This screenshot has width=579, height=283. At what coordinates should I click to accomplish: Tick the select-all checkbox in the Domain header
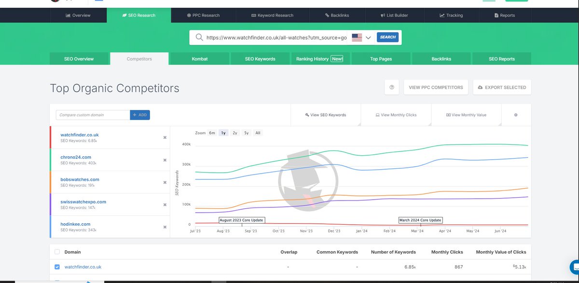click(57, 252)
